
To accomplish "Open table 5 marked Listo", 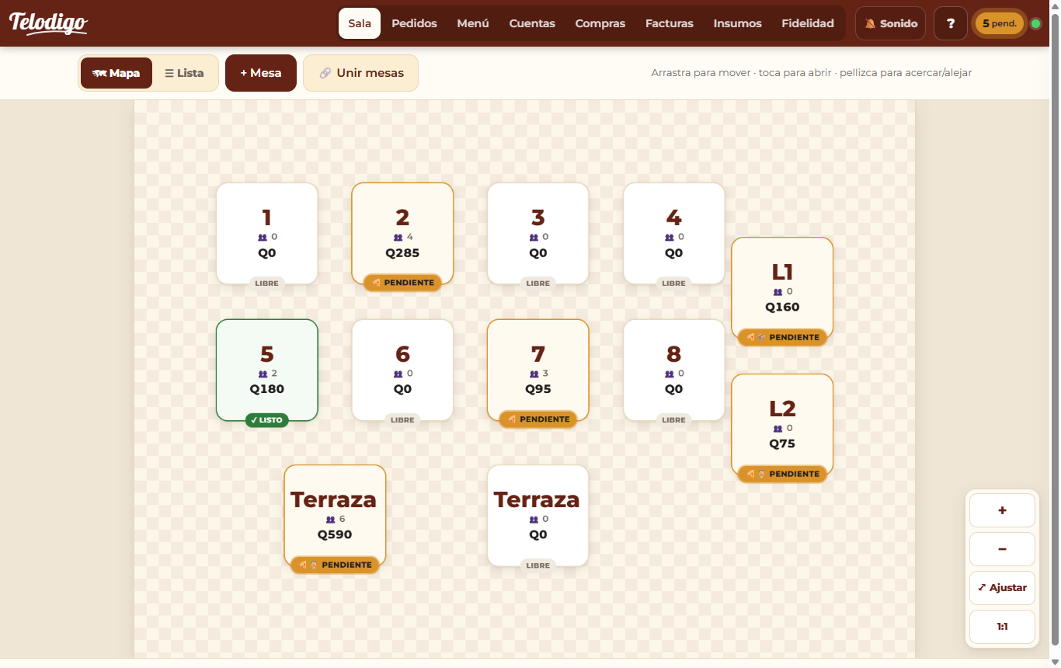I will tap(267, 370).
